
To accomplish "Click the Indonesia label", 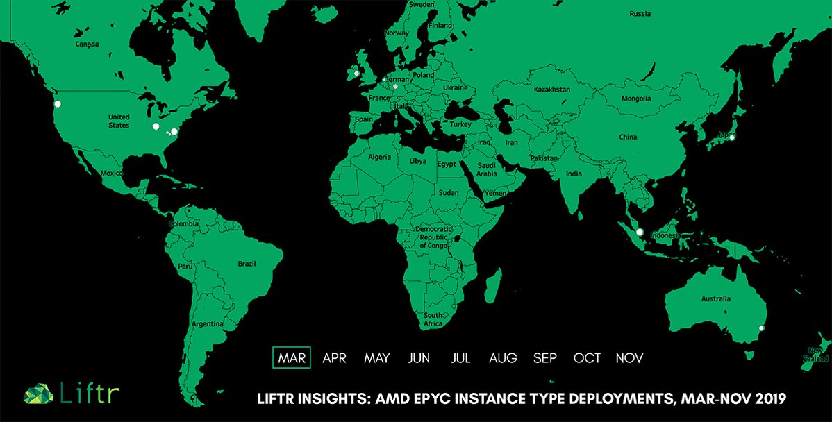I will pos(665,235).
